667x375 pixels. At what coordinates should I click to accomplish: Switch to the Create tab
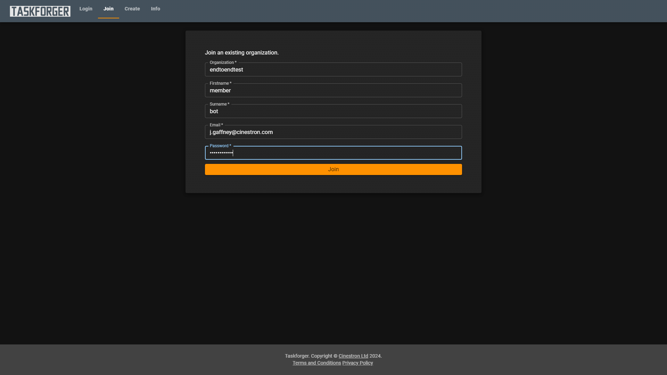tap(132, 9)
